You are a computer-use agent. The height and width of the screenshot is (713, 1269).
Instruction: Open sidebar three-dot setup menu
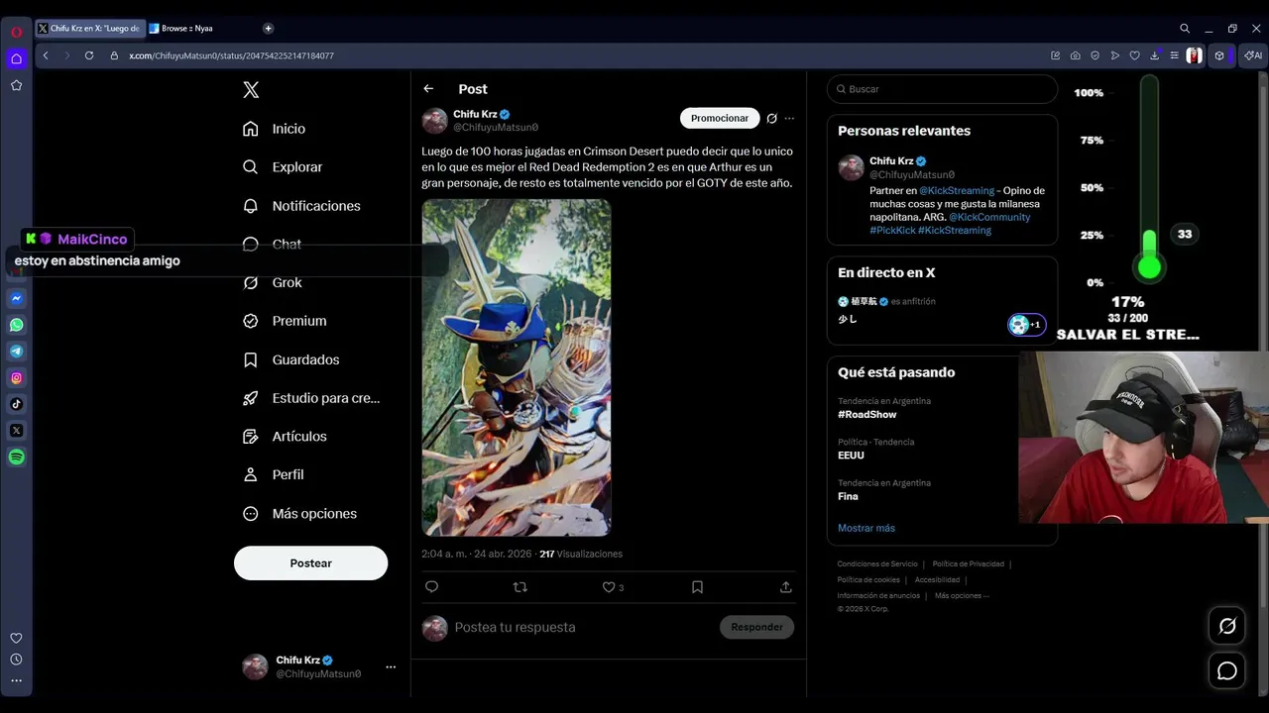pos(16,680)
